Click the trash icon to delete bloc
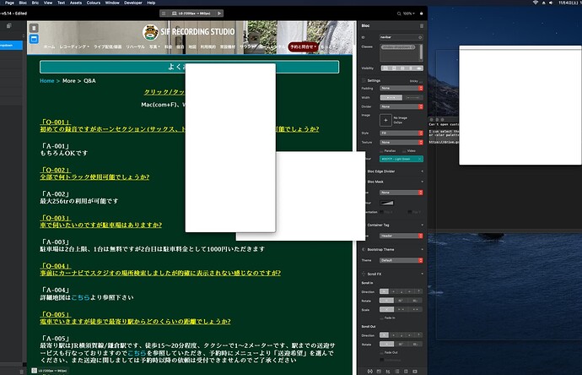582x375 pixels. (34, 28)
